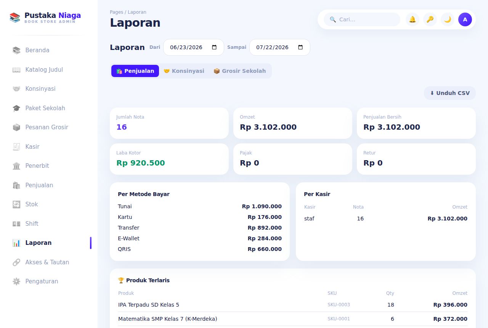488x328 pixels.
Task: Click the key icon in header
Action: [430, 19]
